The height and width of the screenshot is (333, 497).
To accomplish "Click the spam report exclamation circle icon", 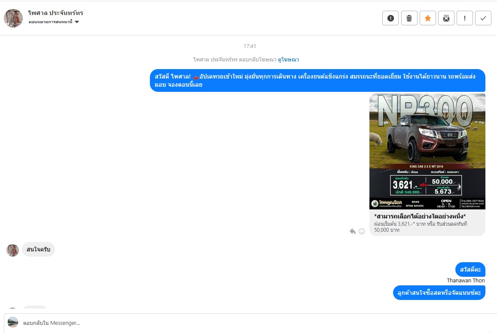I will point(390,18).
